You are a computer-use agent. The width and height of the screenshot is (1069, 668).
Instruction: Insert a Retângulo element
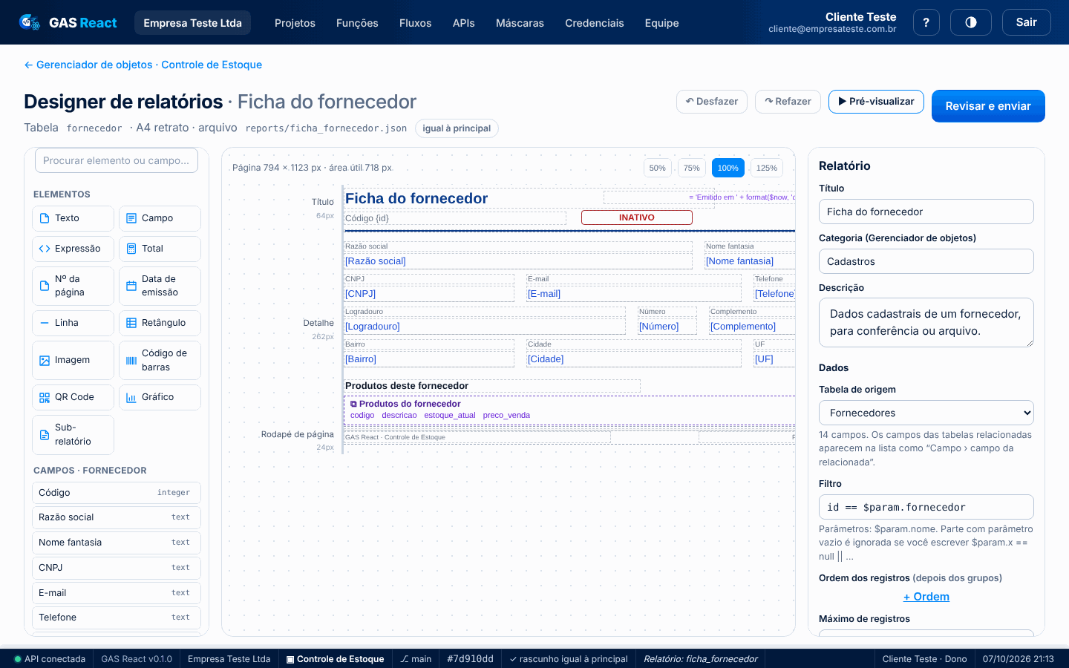coord(160,323)
